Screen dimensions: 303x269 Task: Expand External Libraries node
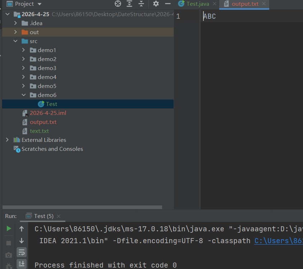click(7, 140)
